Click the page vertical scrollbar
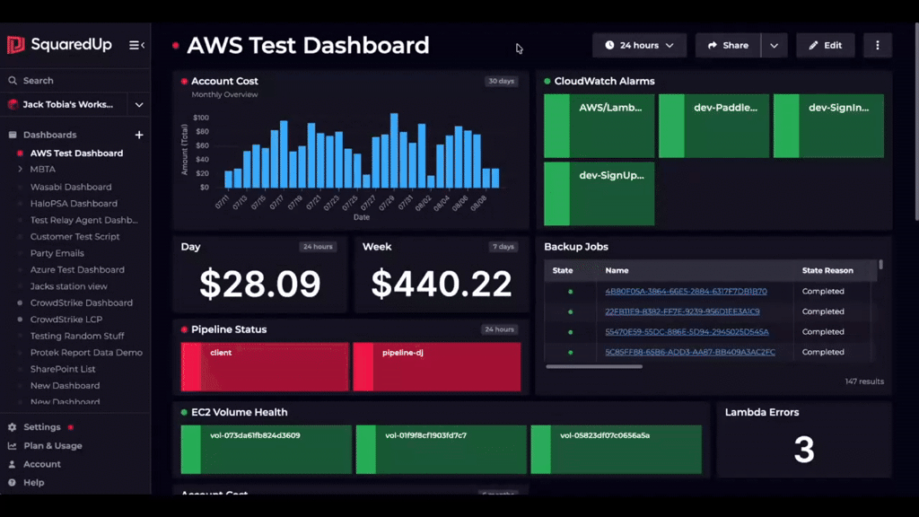The width and height of the screenshot is (919, 517). tap(916, 121)
